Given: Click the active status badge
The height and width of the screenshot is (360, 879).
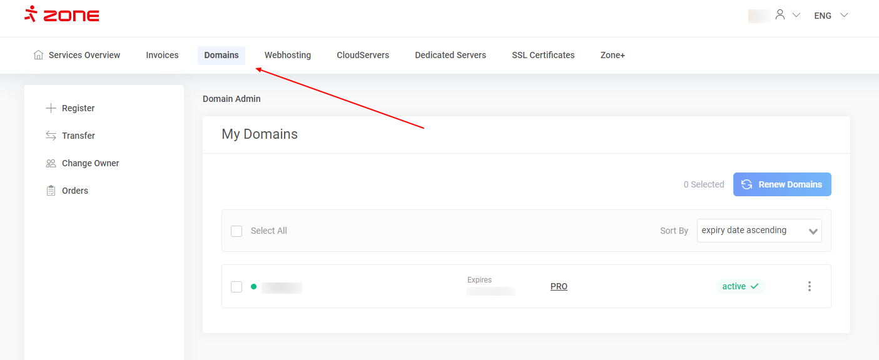Looking at the screenshot, I should [x=740, y=286].
